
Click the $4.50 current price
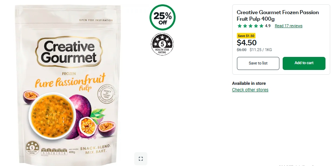(247, 42)
